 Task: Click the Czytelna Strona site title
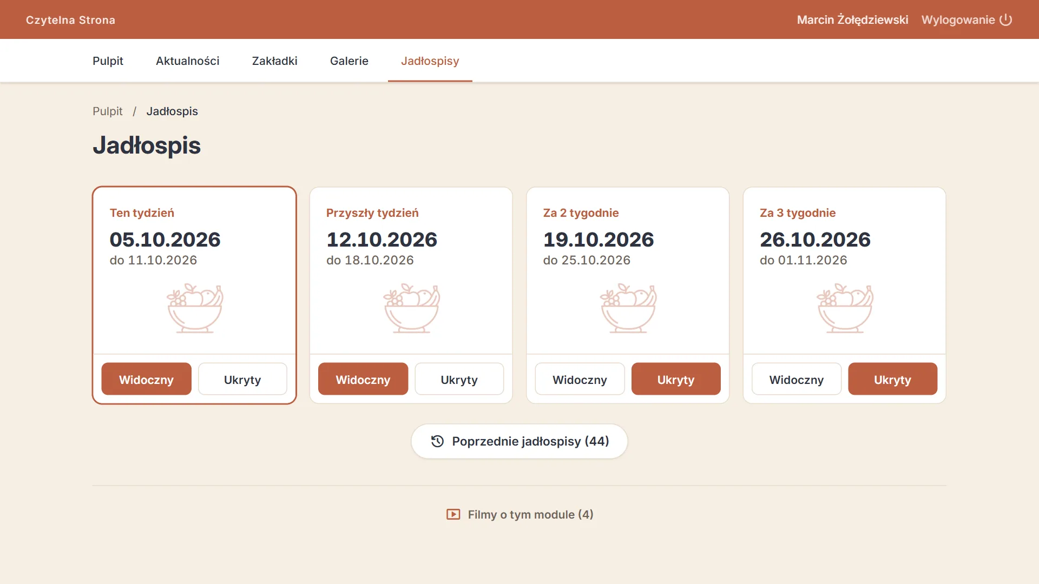pyautogui.click(x=70, y=20)
